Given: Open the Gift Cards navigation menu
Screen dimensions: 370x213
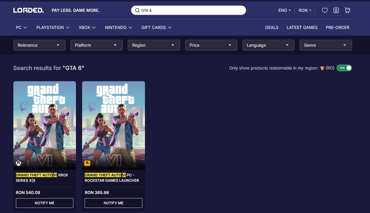Looking at the screenshot, I should click(x=157, y=27).
